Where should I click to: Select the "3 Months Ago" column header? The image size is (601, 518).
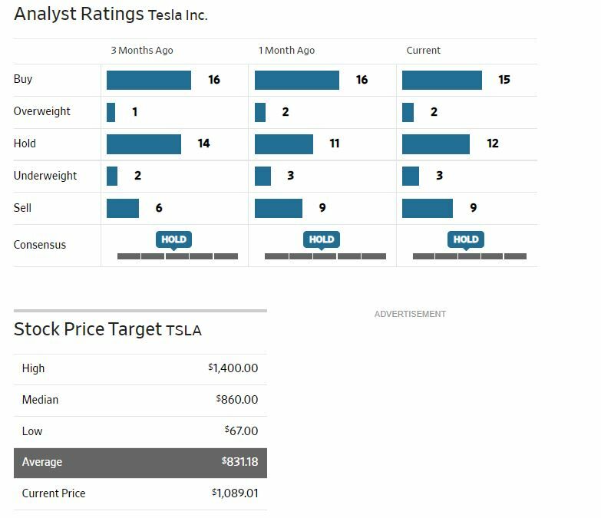point(142,51)
